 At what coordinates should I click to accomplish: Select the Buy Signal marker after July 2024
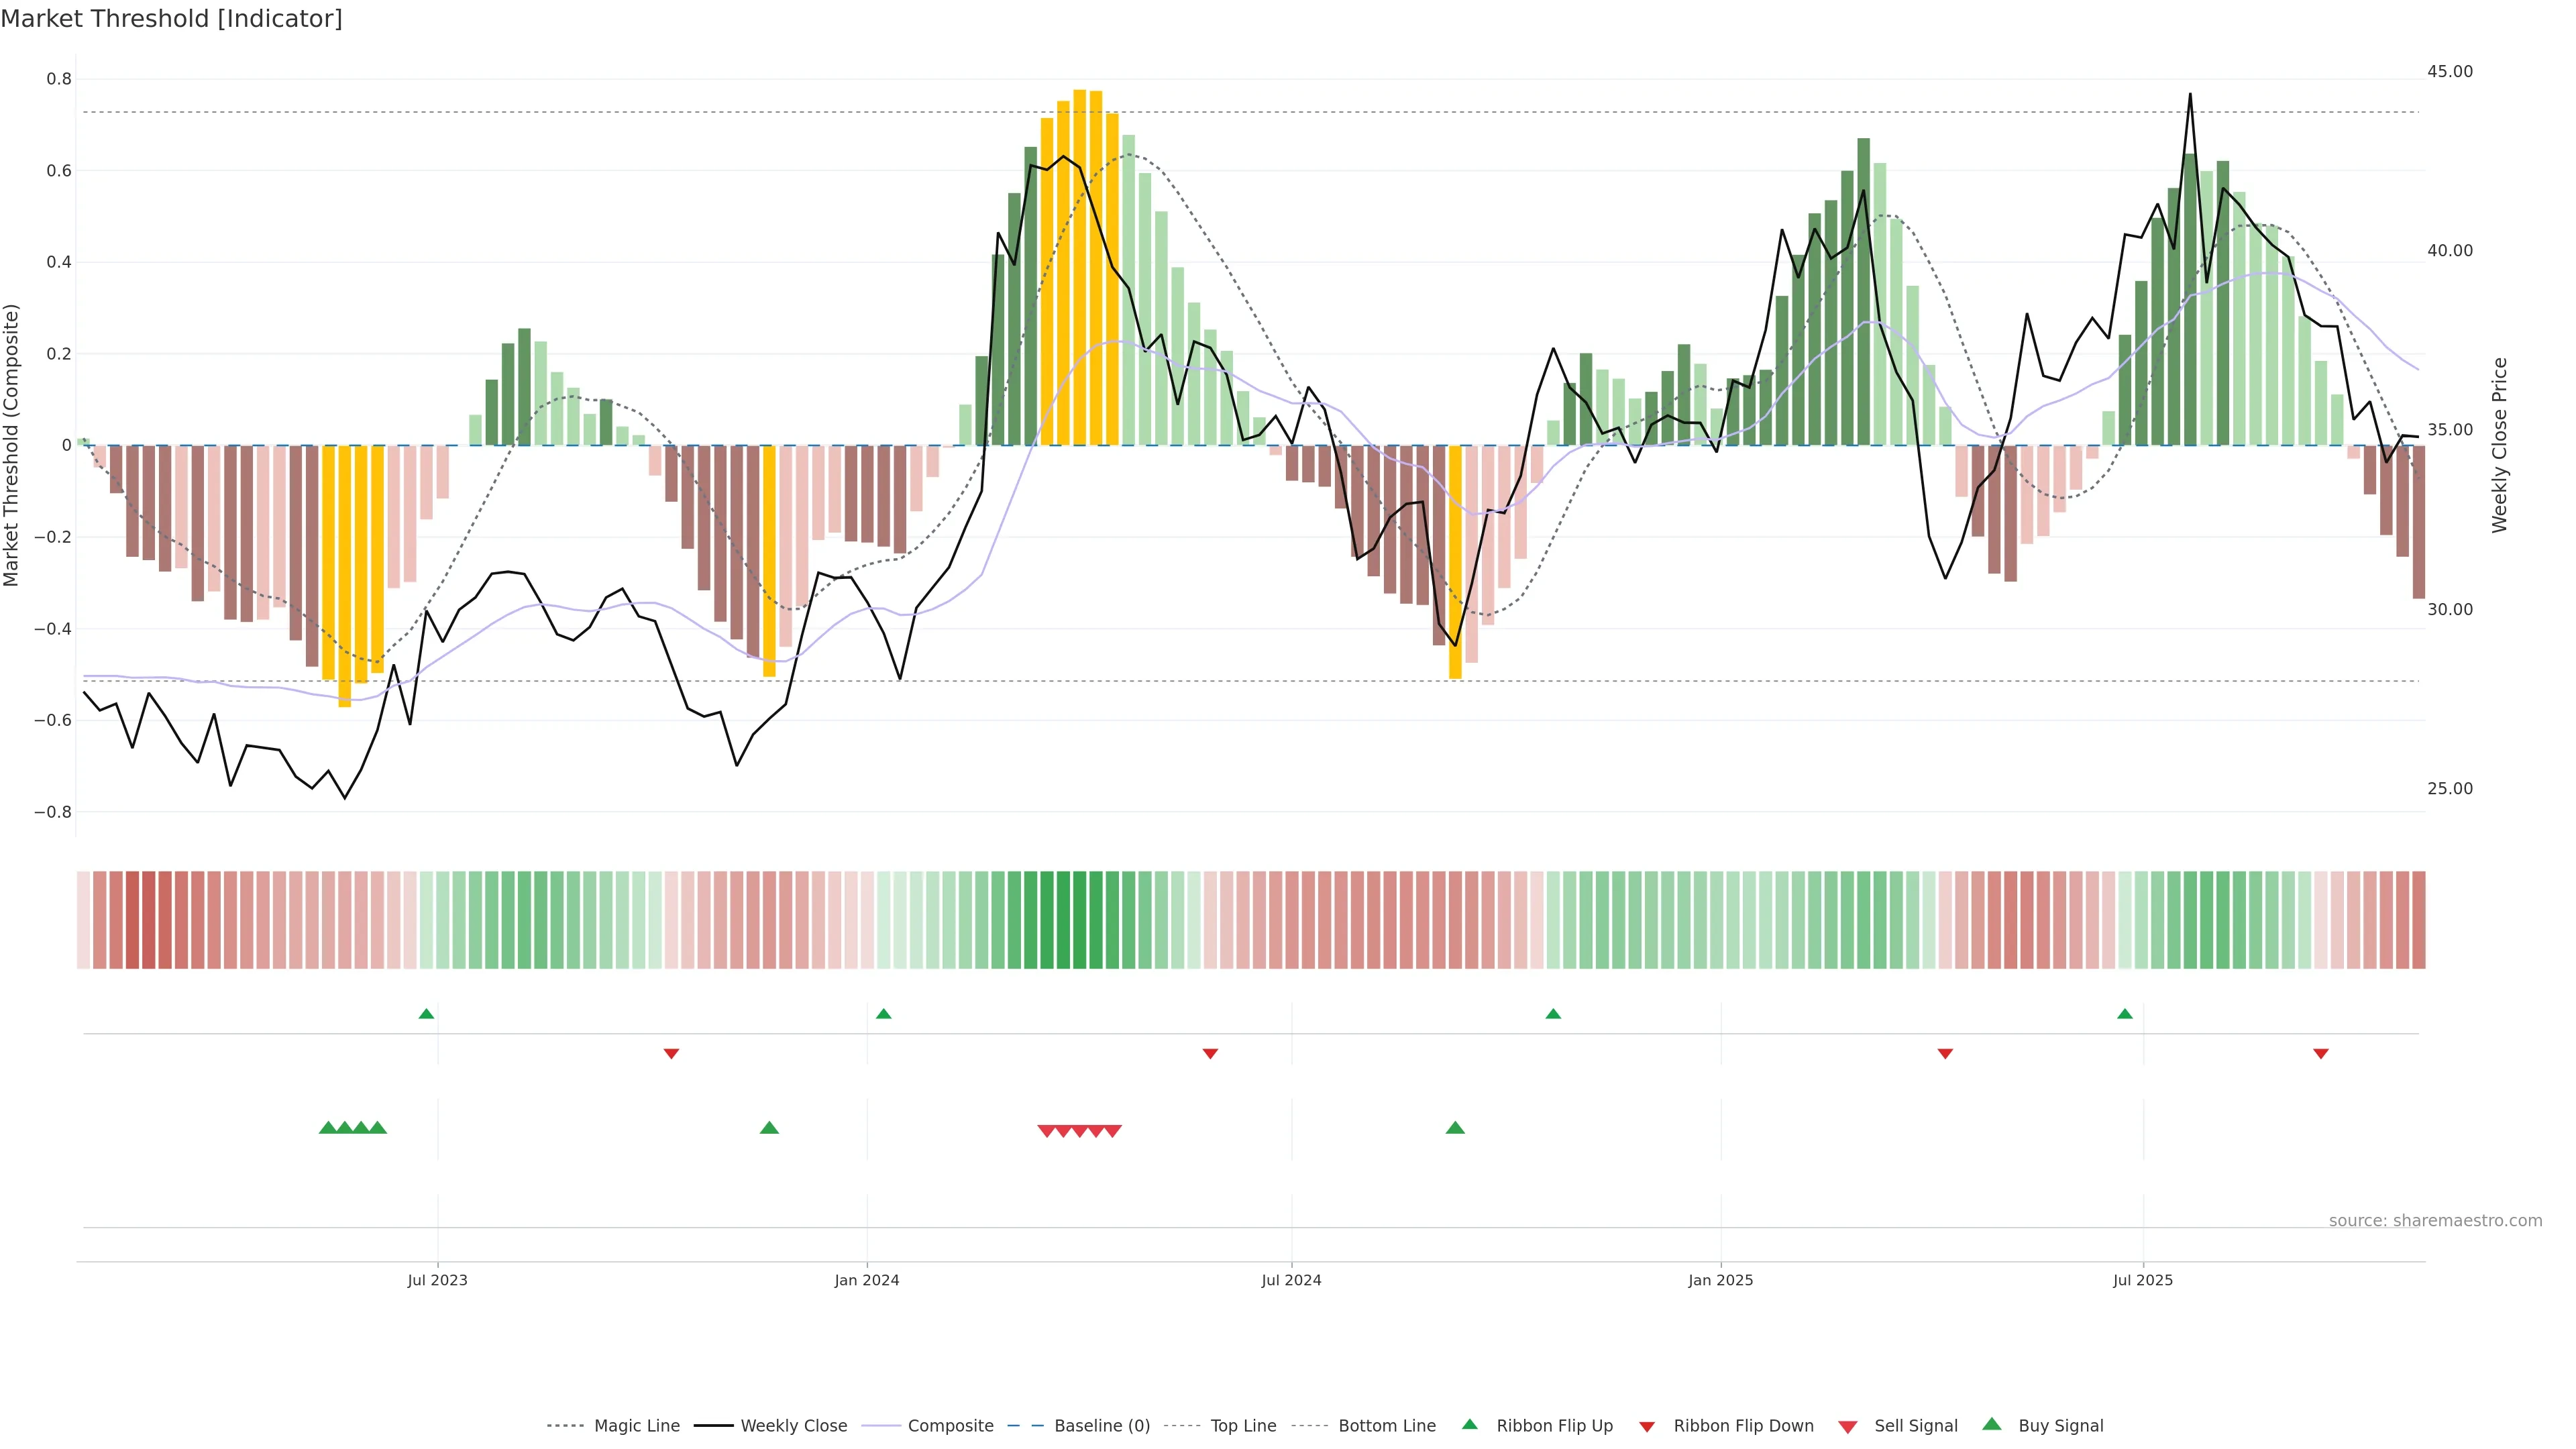click(x=1455, y=1128)
